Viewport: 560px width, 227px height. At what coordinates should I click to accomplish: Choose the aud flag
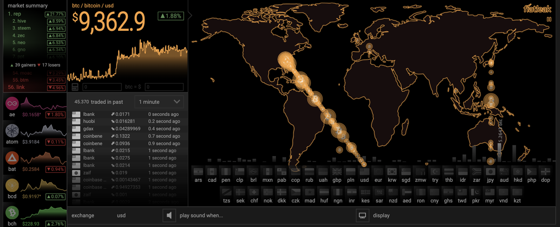[x=504, y=171]
